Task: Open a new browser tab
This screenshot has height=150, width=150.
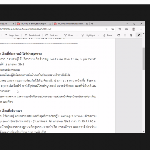Action: 92,24
